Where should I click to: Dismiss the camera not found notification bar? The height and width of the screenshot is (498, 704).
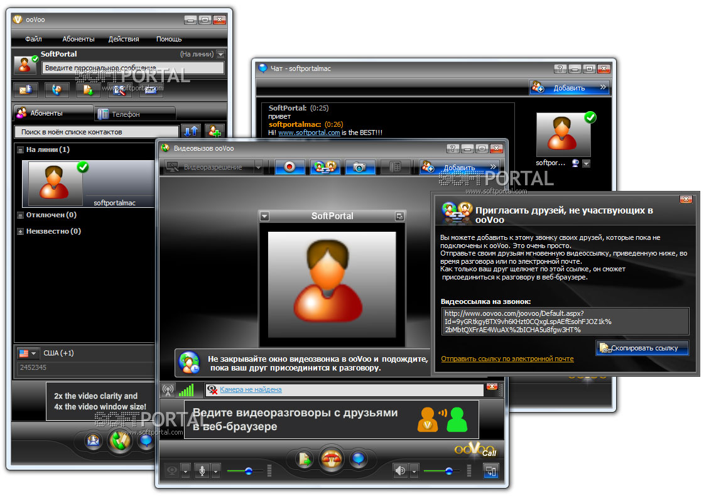(x=492, y=386)
